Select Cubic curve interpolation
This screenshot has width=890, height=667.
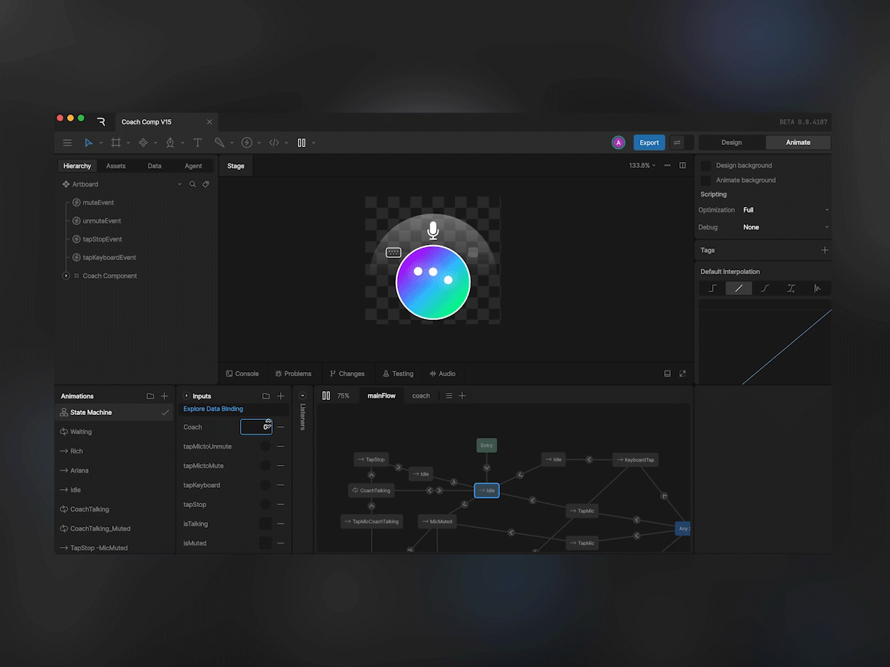pos(765,289)
